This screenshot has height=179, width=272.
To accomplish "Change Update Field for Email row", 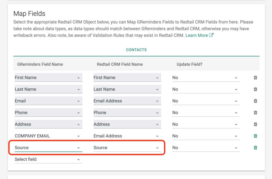I will tap(206, 101).
